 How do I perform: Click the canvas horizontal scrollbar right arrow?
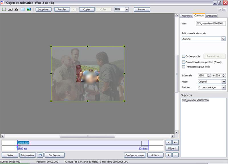(173, 136)
